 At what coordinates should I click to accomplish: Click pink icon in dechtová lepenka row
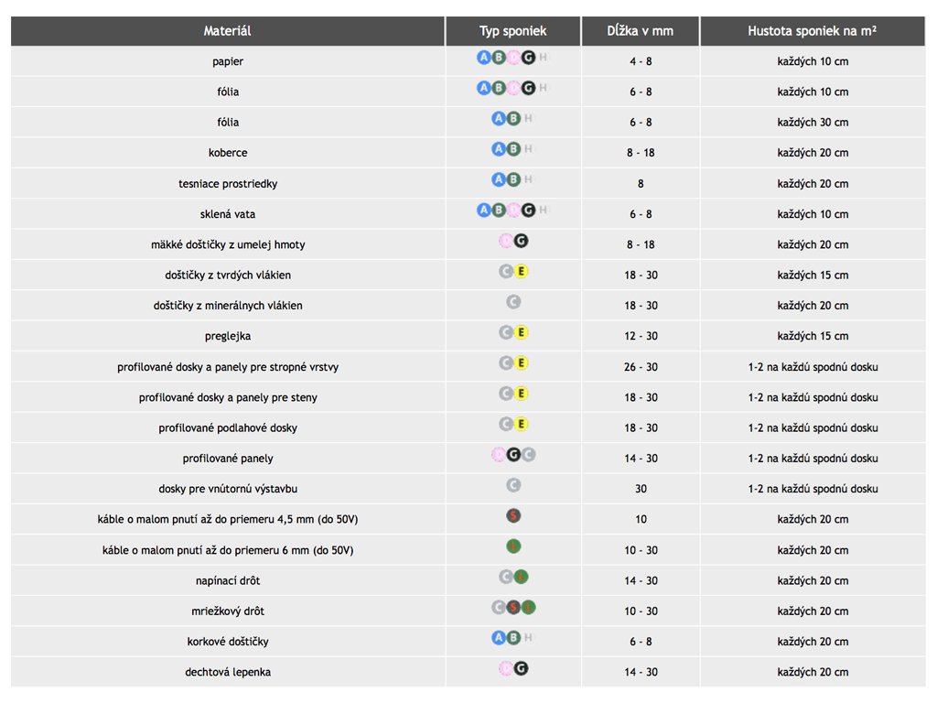point(506,668)
